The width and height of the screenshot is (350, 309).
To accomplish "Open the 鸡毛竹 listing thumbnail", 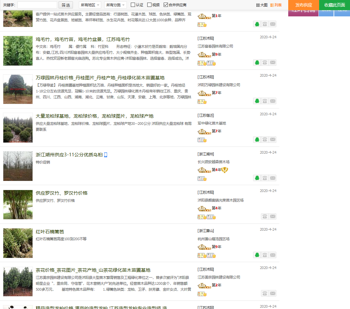I will click(18, 51).
